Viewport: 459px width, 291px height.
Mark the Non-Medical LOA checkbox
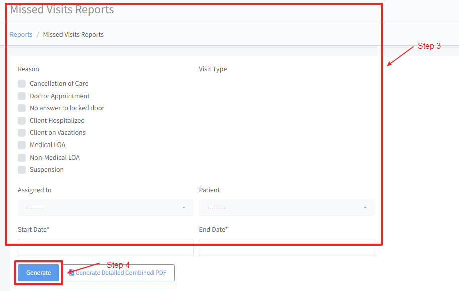point(22,158)
